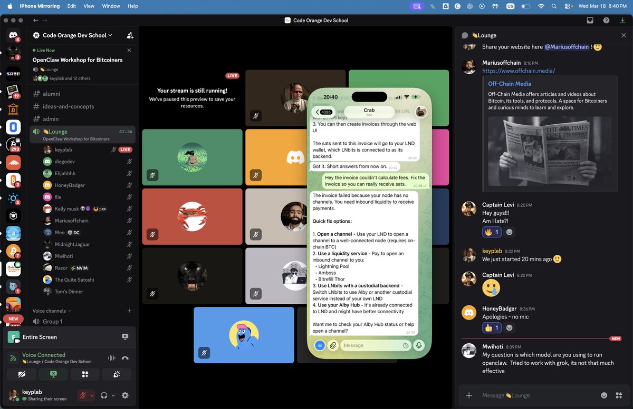This screenshot has width=633, height=409.
Task: Hang up the voice call
Action: [125, 358]
